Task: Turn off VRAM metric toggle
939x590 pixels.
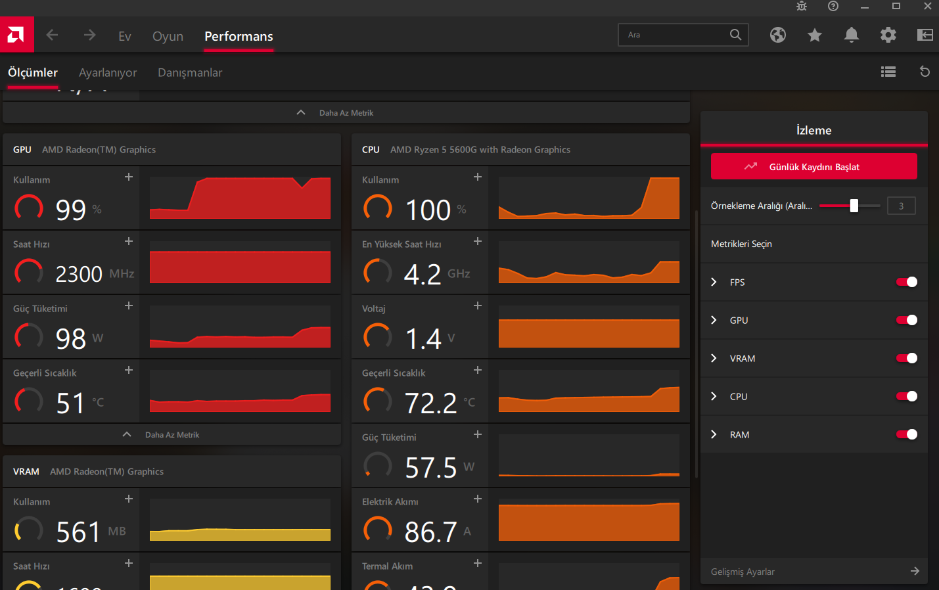Action: (x=906, y=359)
